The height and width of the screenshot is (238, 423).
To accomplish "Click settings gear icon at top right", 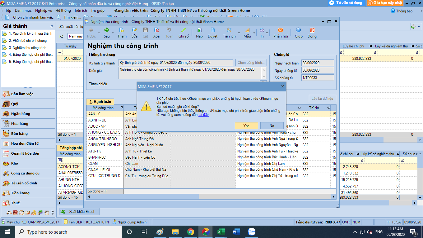I will point(413,27).
